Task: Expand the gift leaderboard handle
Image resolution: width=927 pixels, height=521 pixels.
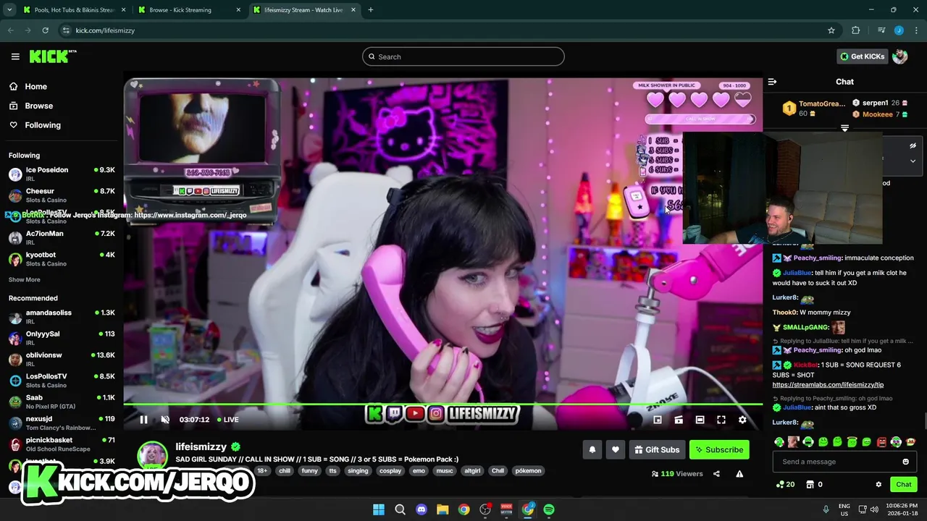Action: (x=844, y=128)
